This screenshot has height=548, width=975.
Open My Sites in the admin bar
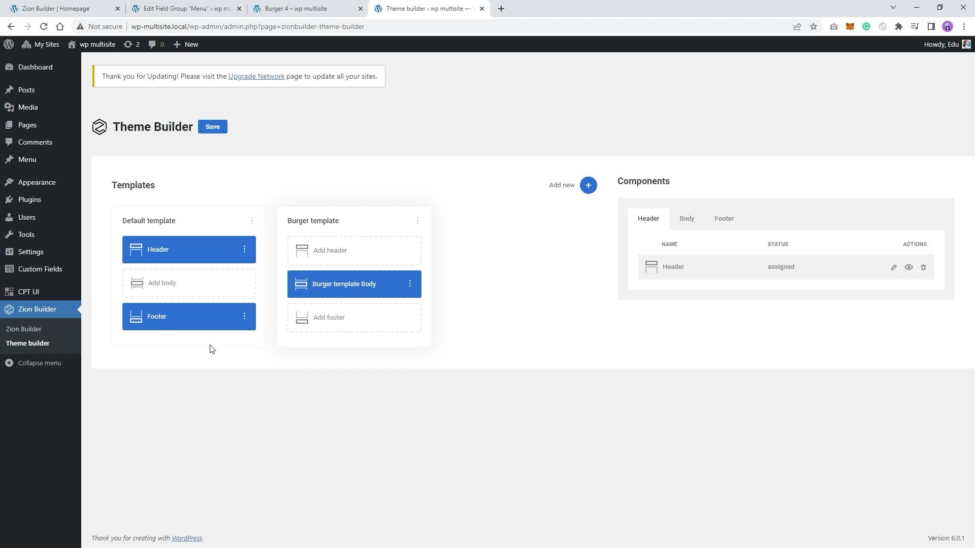click(40, 44)
